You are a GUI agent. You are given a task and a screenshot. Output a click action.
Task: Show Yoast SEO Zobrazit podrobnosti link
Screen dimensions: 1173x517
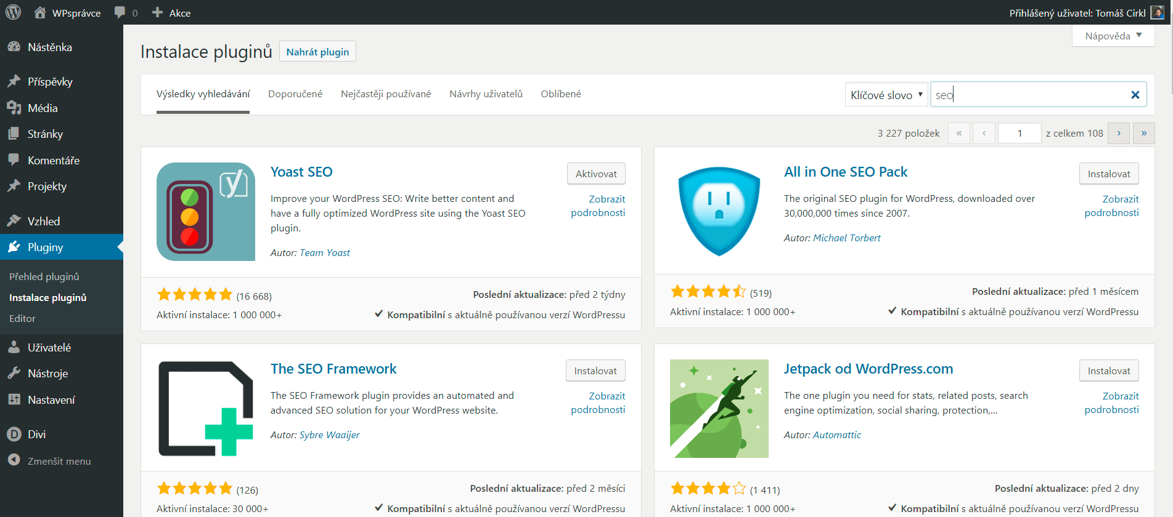coord(598,206)
